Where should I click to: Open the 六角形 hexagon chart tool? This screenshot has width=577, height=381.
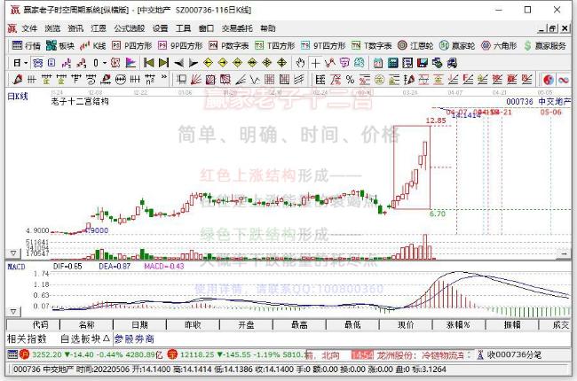499,45
